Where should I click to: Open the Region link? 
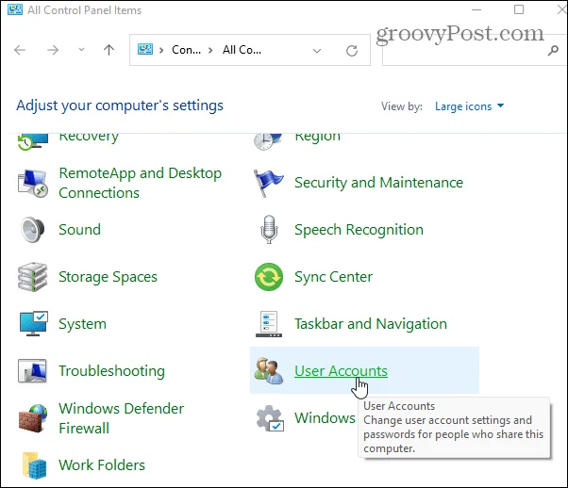tap(317, 138)
